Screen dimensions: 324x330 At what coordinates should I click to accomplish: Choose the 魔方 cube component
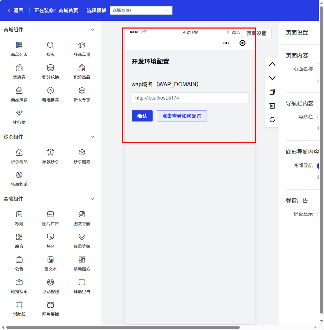(x=19, y=241)
